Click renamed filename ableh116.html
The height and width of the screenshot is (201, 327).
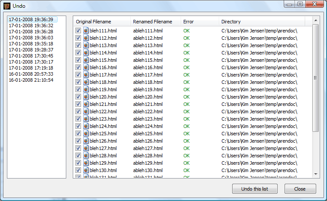[x=148, y=67]
